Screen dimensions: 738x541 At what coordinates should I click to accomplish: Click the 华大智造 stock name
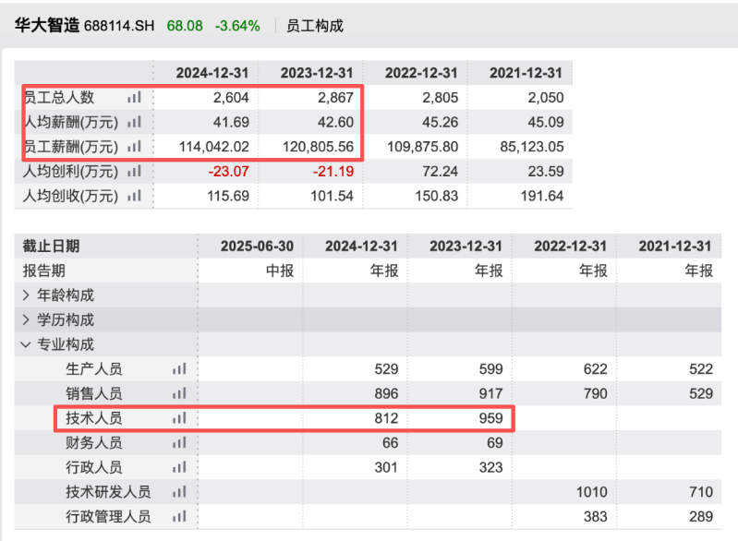tap(46, 26)
